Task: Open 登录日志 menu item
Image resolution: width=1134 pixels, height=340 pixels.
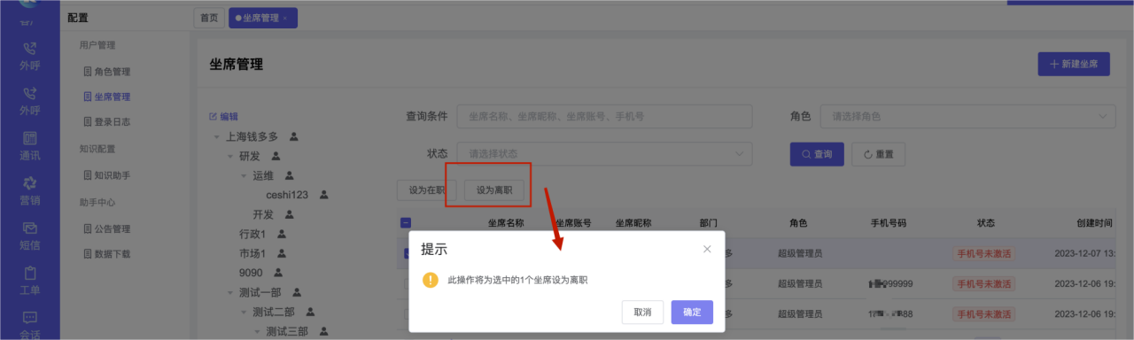Action: pos(113,121)
